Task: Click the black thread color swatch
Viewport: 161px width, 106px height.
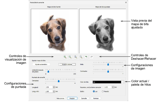Action: 107,82
